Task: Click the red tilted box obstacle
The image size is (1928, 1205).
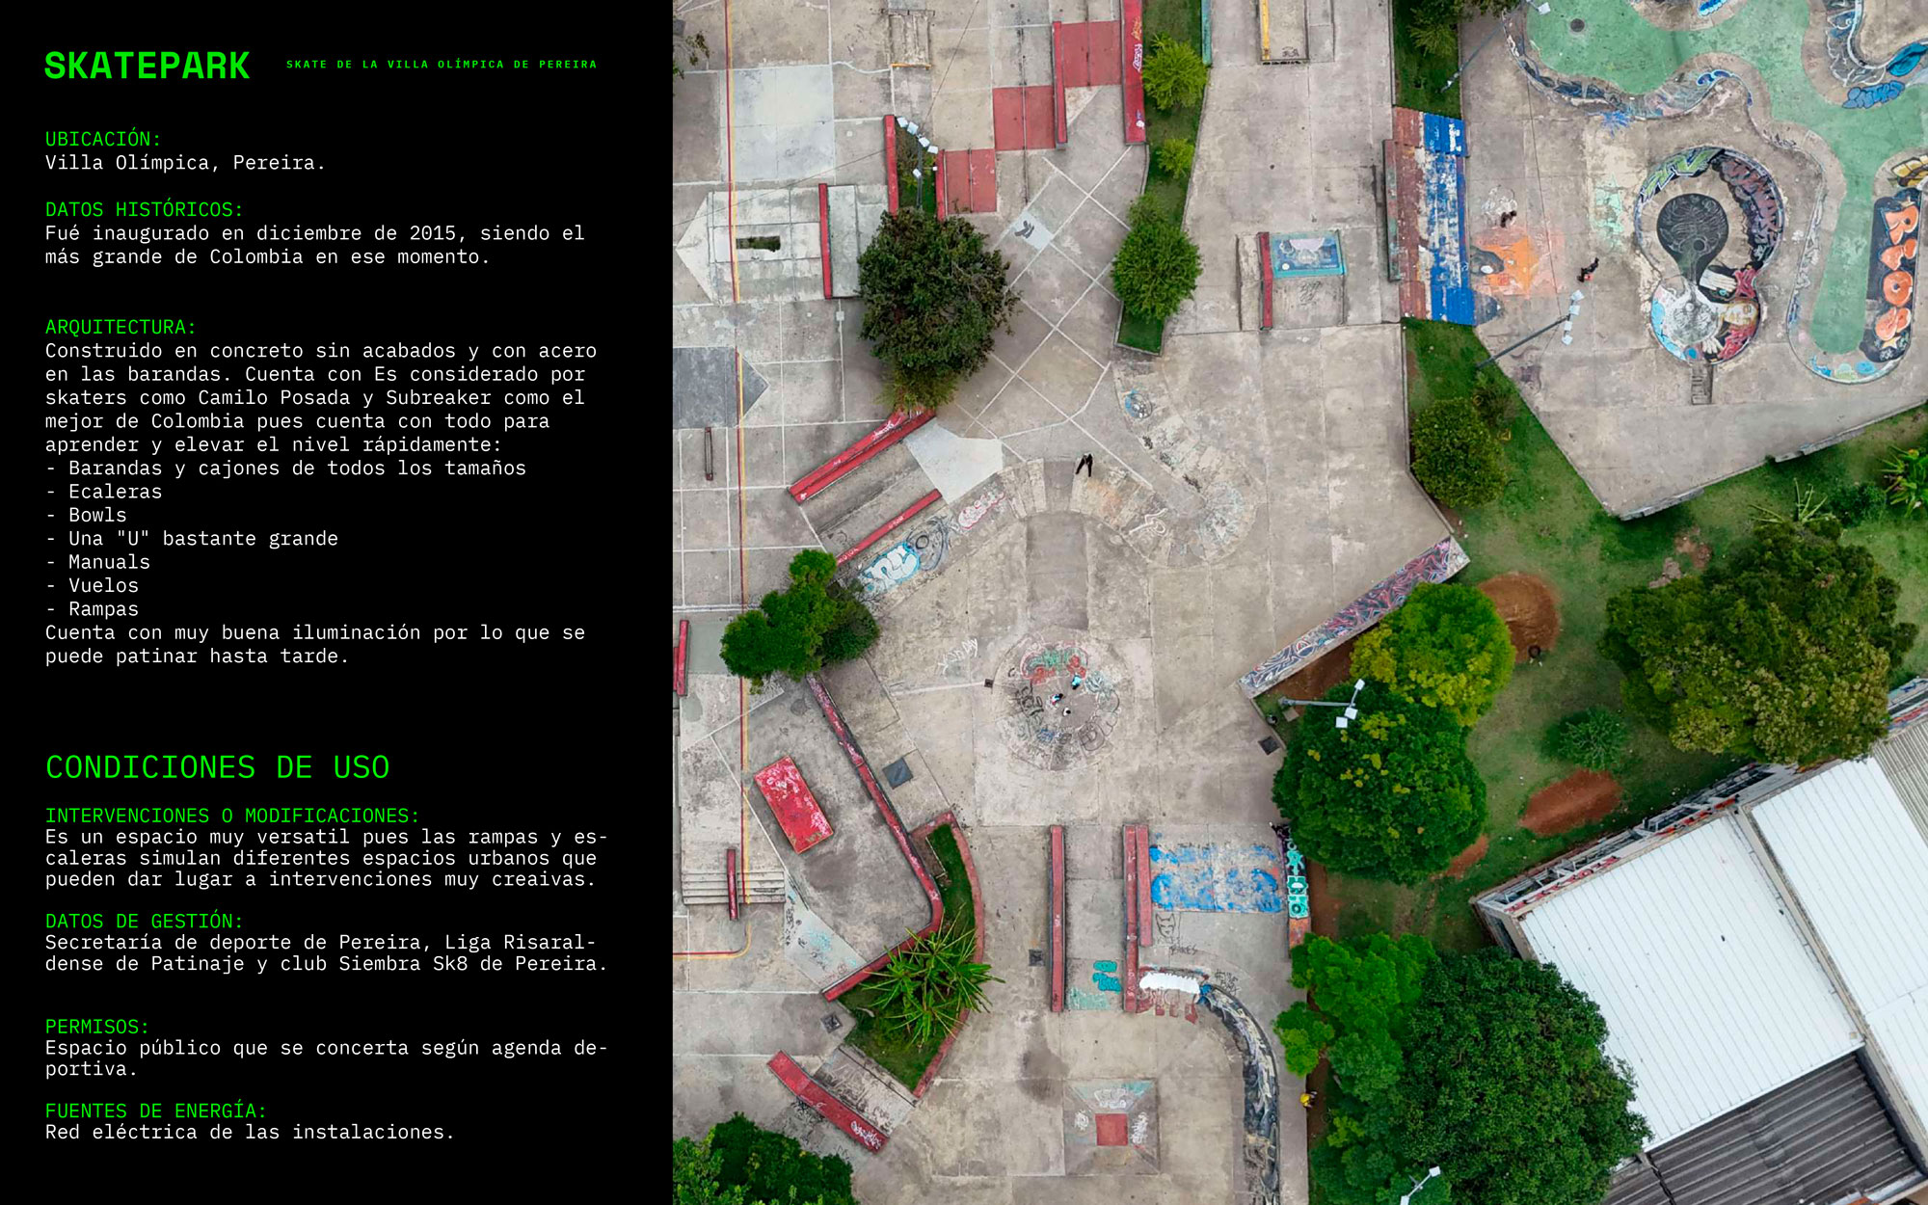Action: click(x=792, y=804)
